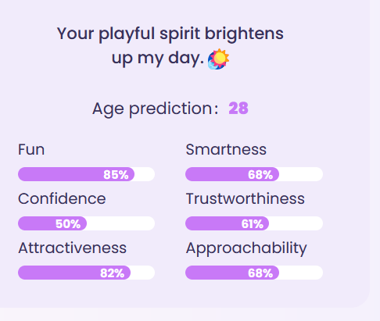
Task: Click the Smartness label
Action: point(226,150)
